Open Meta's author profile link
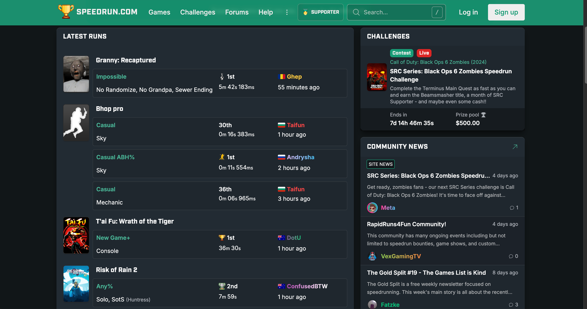This screenshot has width=587, height=309. (388, 208)
